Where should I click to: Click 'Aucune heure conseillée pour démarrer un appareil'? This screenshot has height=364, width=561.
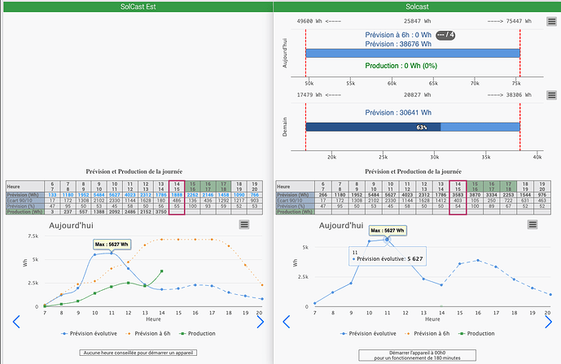coord(136,353)
